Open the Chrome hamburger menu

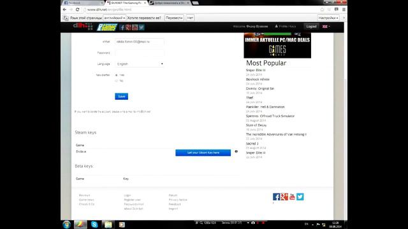pos(344,10)
